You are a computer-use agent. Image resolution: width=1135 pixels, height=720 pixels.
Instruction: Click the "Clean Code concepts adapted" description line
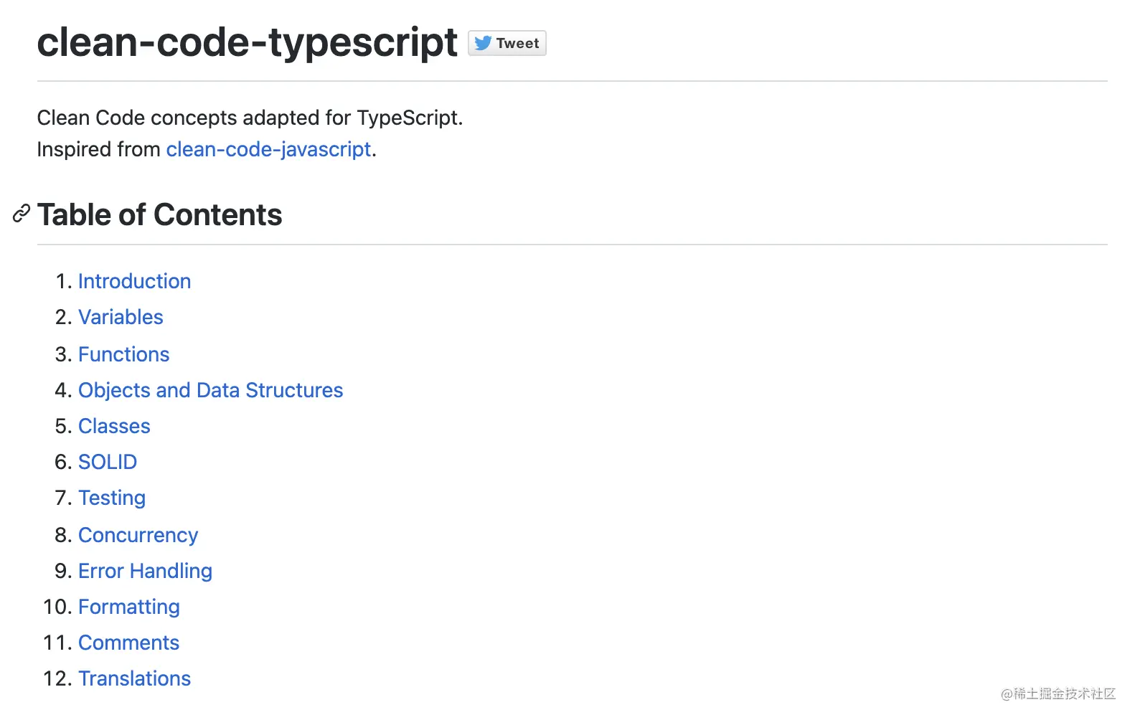(250, 118)
